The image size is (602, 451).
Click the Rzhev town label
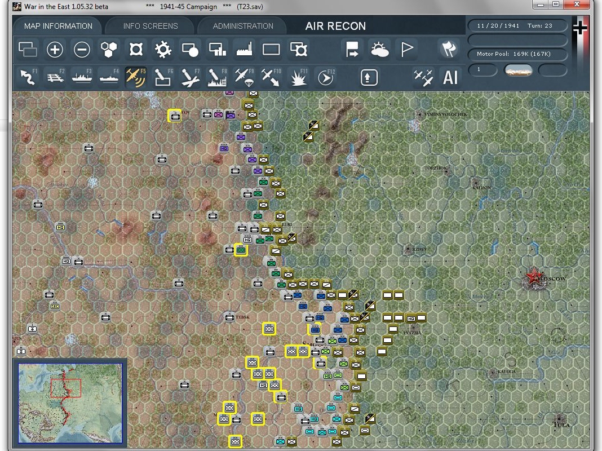click(419, 250)
